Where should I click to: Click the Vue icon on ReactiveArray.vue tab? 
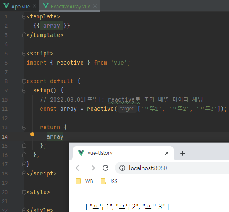tap(46, 6)
